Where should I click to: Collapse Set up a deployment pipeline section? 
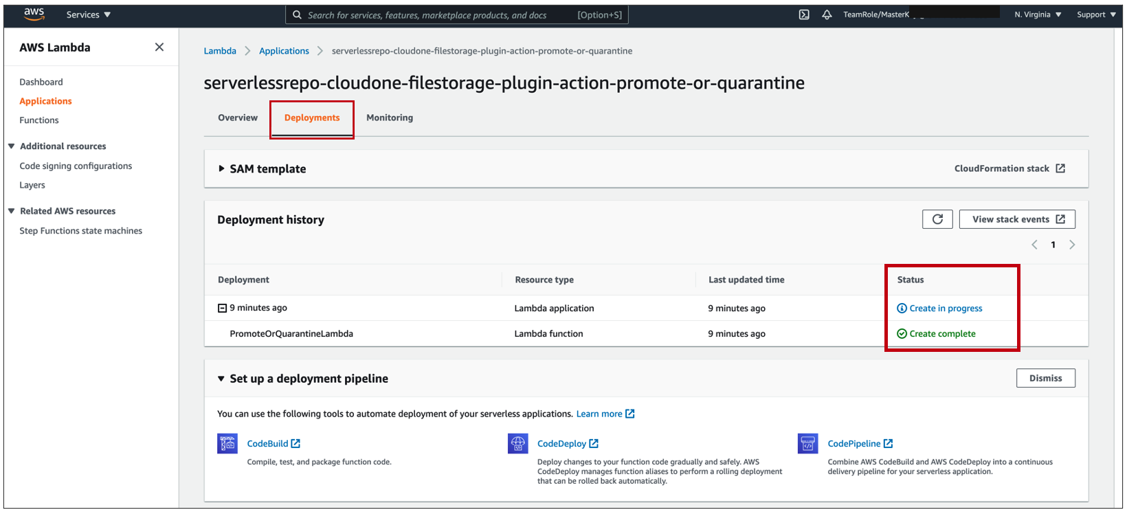coord(221,379)
